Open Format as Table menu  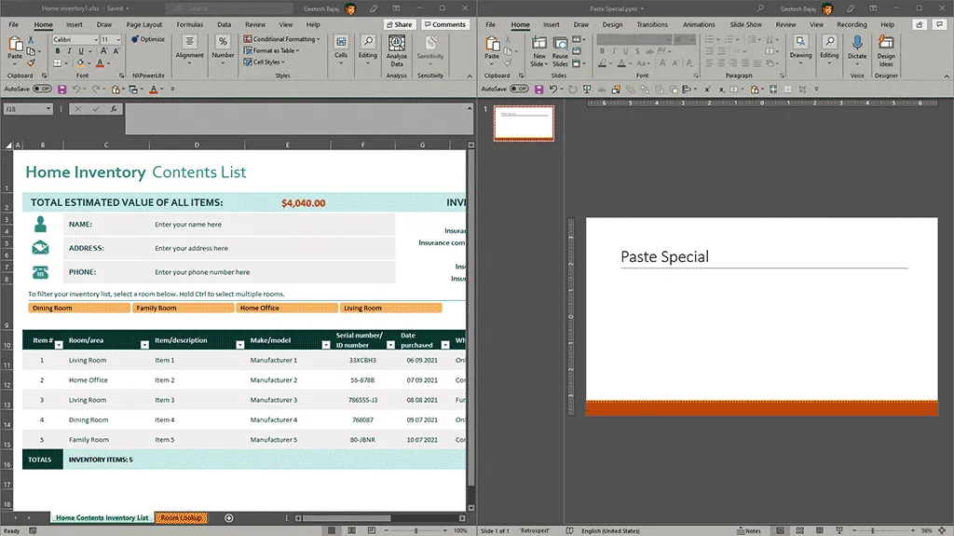[271, 50]
